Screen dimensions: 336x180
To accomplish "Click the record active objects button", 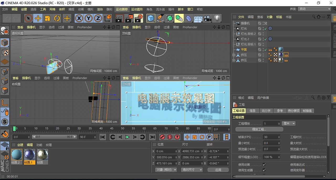I will coord(162,137).
